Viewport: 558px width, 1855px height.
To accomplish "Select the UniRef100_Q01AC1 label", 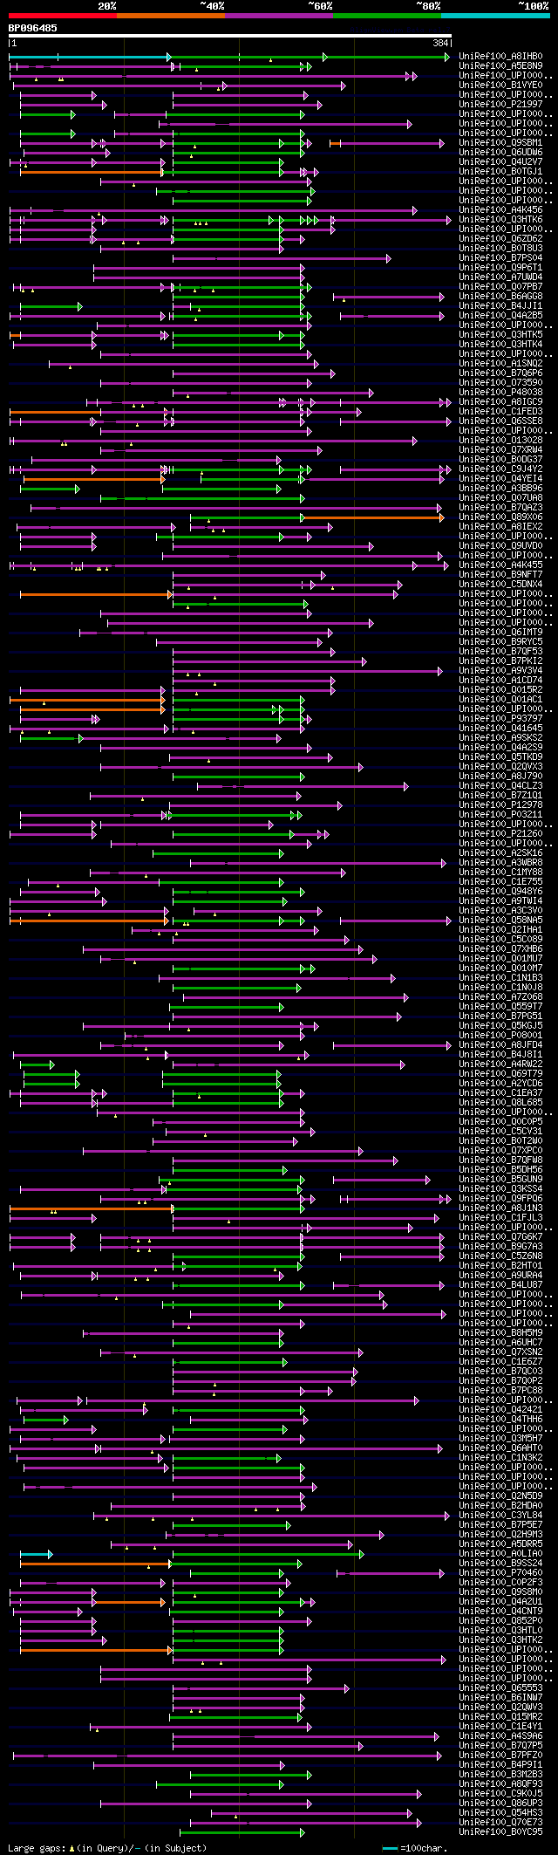I will tap(500, 700).
